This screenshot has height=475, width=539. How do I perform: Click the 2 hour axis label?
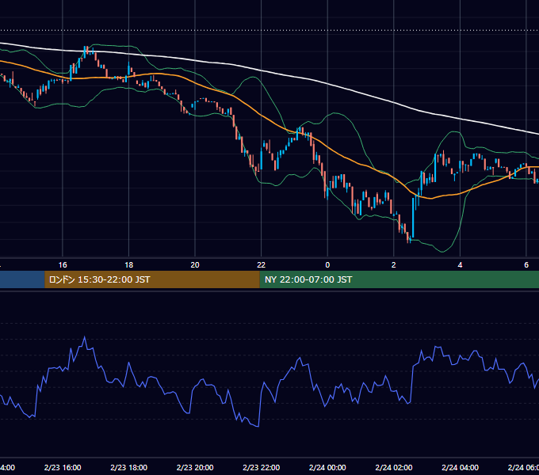(394, 265)
